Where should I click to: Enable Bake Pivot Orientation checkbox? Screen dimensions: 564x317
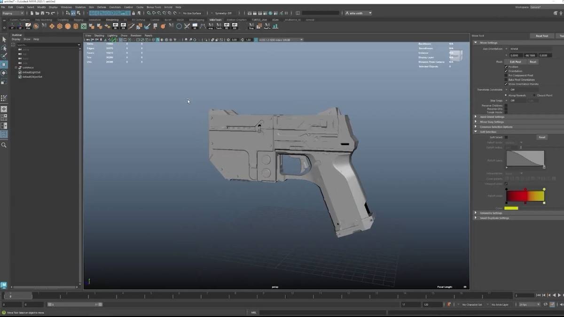tap(506, 79)
